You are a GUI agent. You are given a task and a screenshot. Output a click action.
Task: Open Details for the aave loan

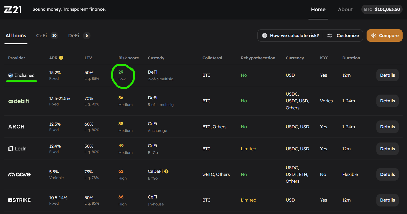click(x=388, y=174)
